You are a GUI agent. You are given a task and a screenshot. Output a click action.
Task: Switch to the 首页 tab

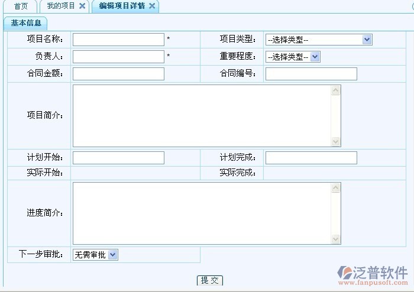coord(21,6)
